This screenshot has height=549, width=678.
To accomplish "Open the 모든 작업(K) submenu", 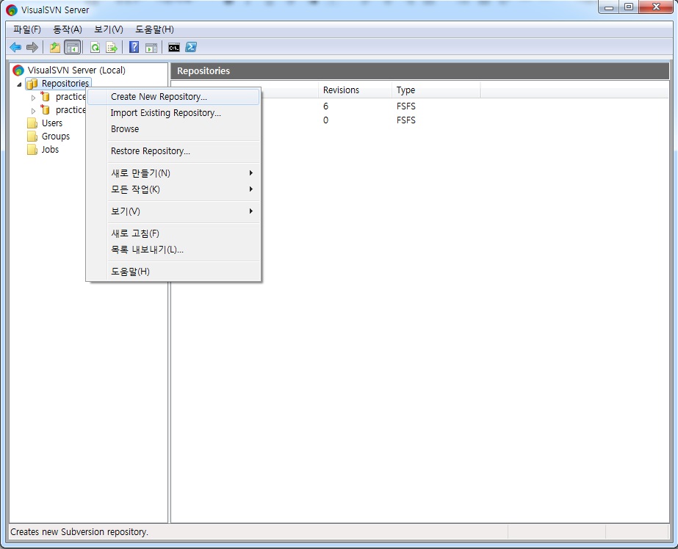I will coord(173,189).
